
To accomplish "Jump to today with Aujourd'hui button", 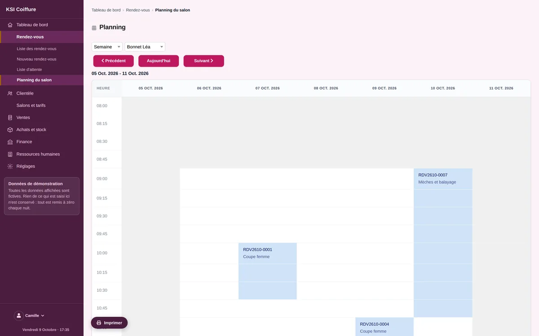I will click(x=159, y=61).
